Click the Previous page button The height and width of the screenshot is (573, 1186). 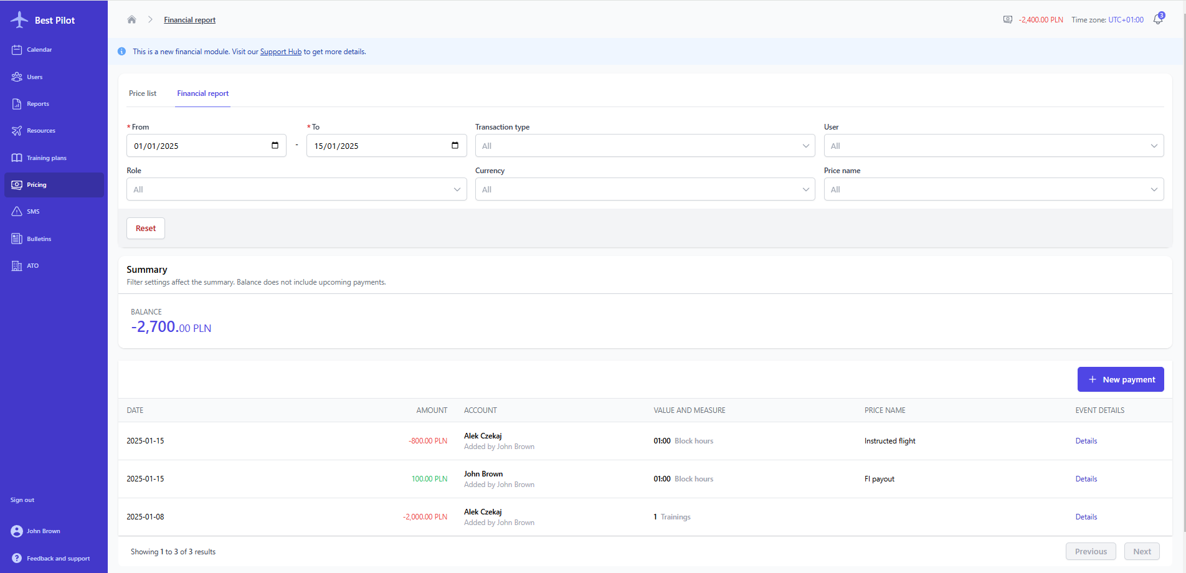pyautogui.click(x=1091, y=551)
